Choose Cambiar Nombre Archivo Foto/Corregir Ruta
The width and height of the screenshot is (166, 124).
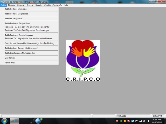pos(29,43)
